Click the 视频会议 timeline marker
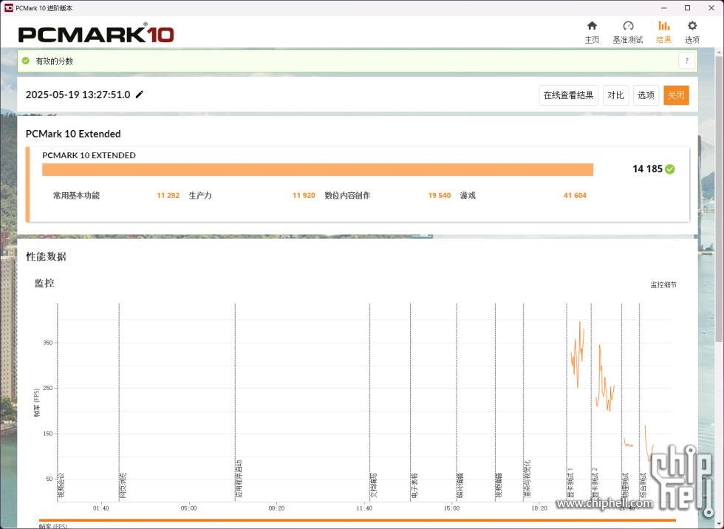Viewport: 724px width, 529px height. click(x=61, y=485)
